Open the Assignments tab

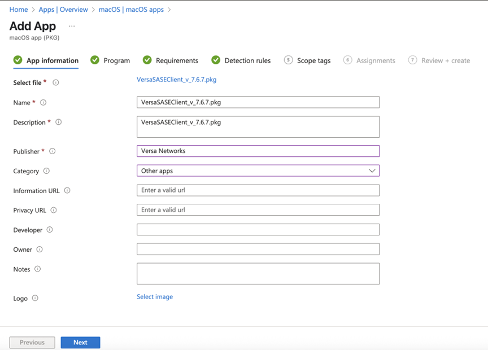click(369, 60)
